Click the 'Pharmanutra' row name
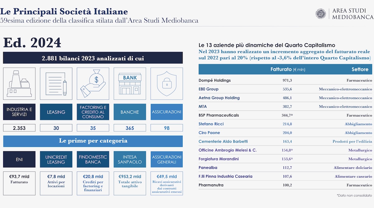 pyautogui.click(x=211, y=185)
